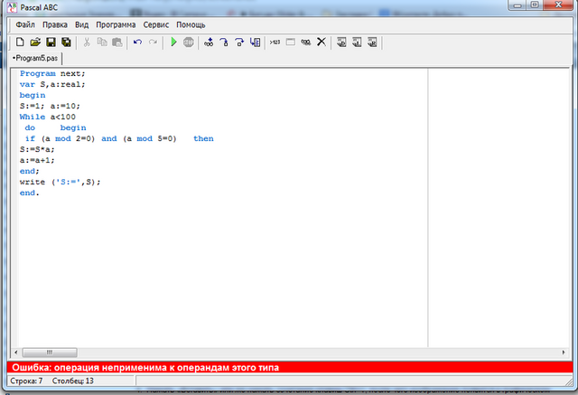Image resolution: width=578 pixels, height=395 pixels.
Task: Click the 'While a<100' line
Action: tap(48, 117)
